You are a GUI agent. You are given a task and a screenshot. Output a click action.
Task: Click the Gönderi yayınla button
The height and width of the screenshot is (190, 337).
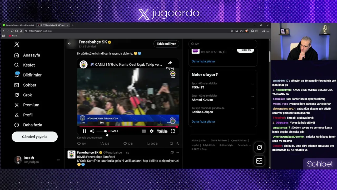(34, 137)
